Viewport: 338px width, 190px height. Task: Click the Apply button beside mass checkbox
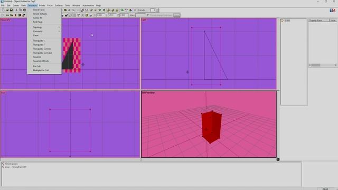(176, 15)
